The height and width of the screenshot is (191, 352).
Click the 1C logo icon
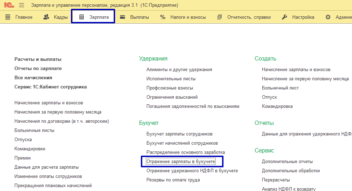coord(9,5)
